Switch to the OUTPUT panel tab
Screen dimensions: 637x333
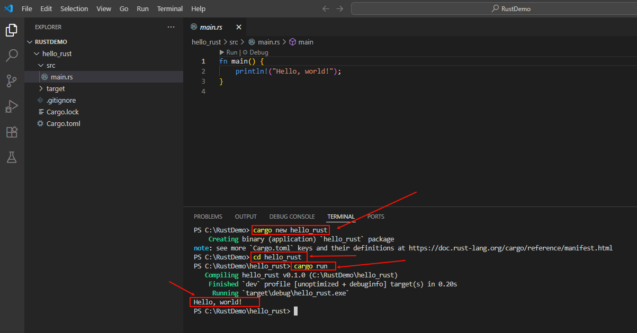[x=246, y=217]
